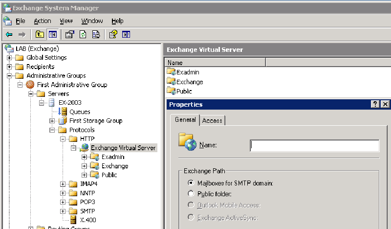The height and width of the screenshot is (229, 391).
Task: Collapse the Protocols node
Action: pos(52,130)
